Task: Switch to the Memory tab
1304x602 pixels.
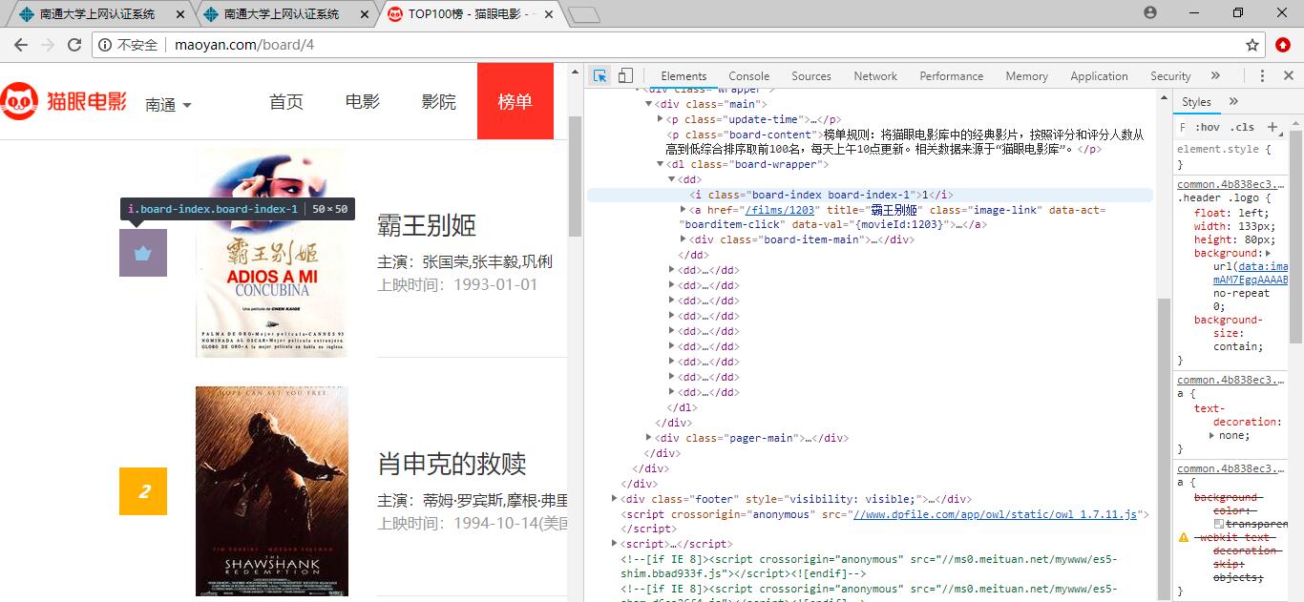Action: (1027, 76)
